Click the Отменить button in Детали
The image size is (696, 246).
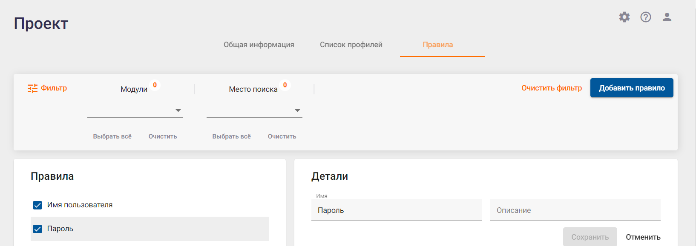point(643,237)
